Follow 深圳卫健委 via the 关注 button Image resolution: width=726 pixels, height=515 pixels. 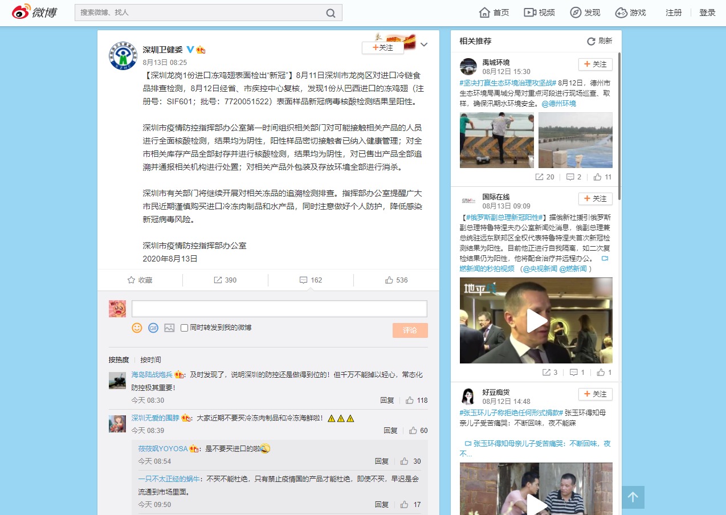[383, 47]
